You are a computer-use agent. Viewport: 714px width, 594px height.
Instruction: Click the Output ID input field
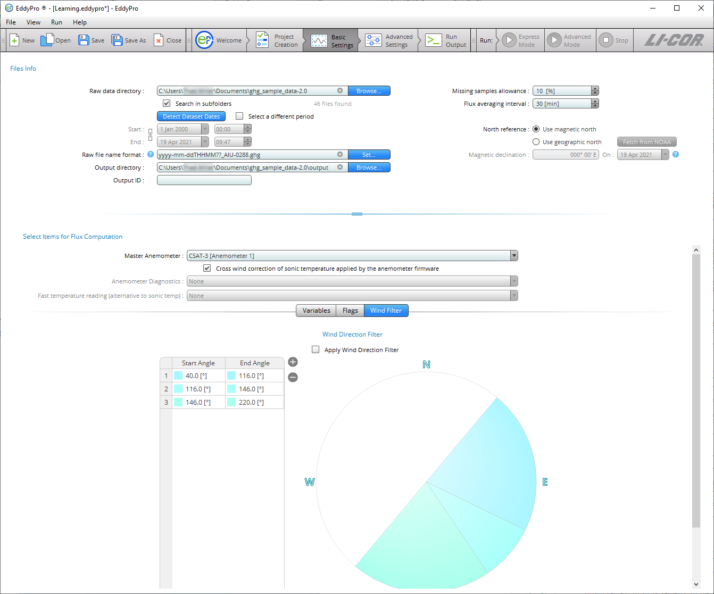(204, 180)
